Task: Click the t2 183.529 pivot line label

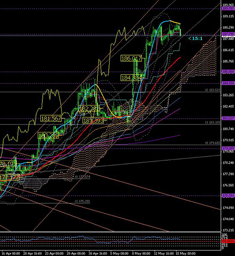Action: pos(212,90)
